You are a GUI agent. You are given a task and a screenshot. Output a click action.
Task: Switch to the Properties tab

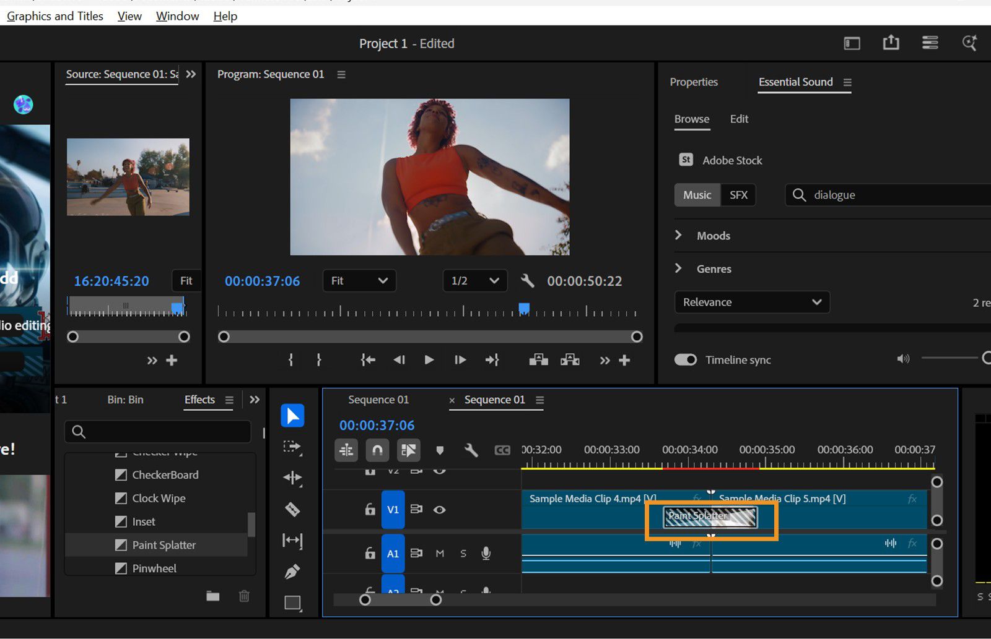coord(693,82)
